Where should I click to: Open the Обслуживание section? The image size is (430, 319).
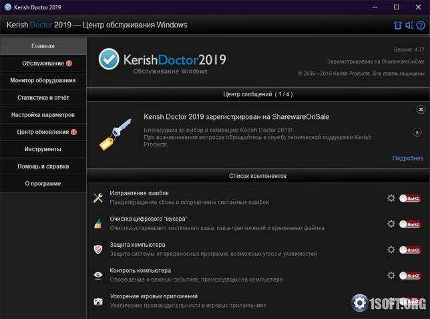tap(43, 63)
